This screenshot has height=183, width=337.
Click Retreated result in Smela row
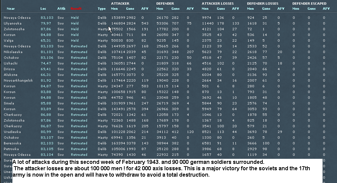[79, 103]
